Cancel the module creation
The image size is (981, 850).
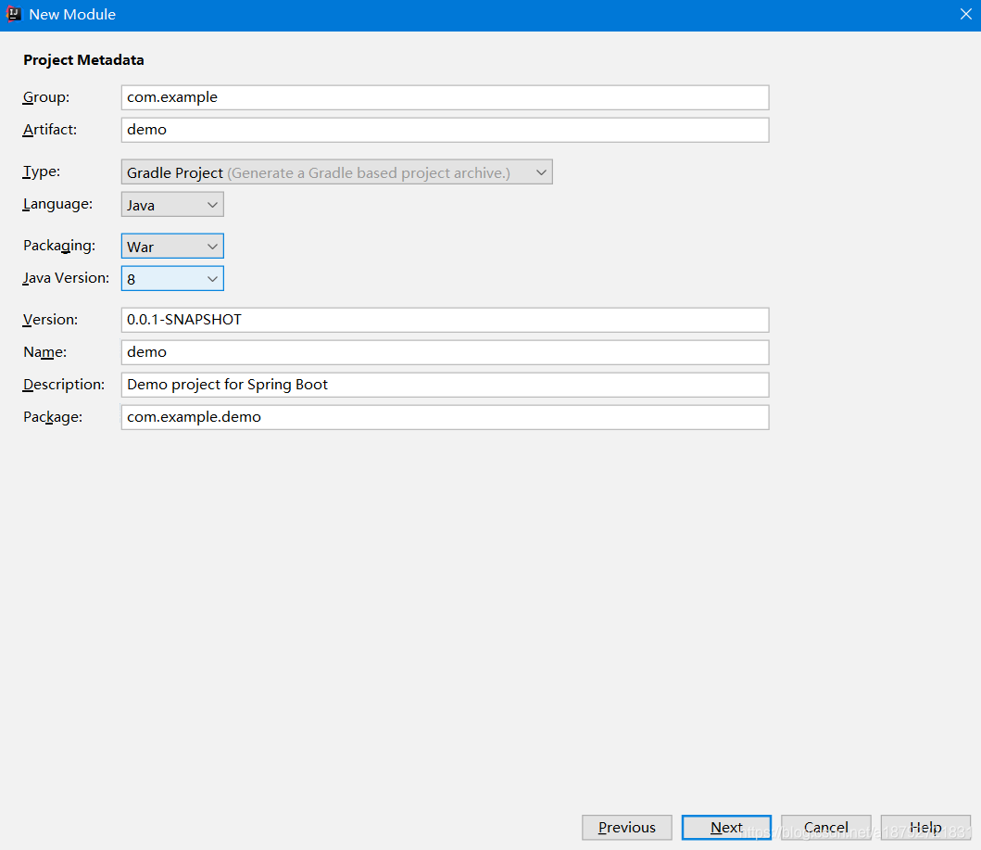(826, 828)
